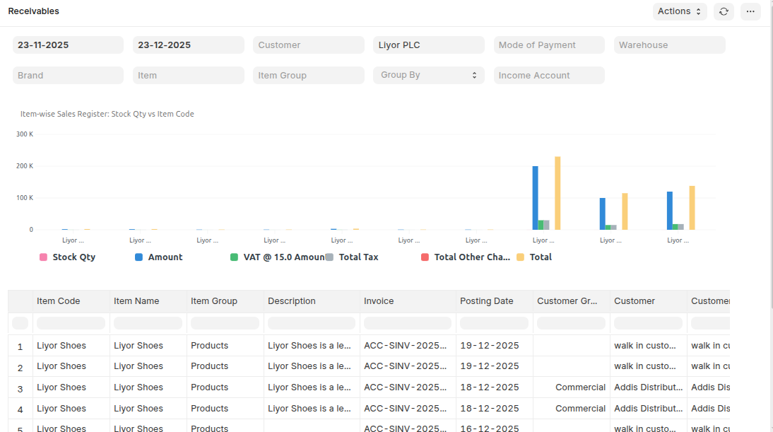773x432 pixels.
Task: Open the Actions dropdown menu
Action: 679,11
